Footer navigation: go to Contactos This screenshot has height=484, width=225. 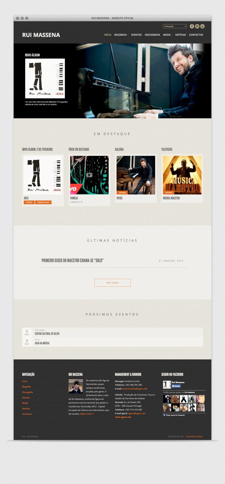[x=27, y=414]
